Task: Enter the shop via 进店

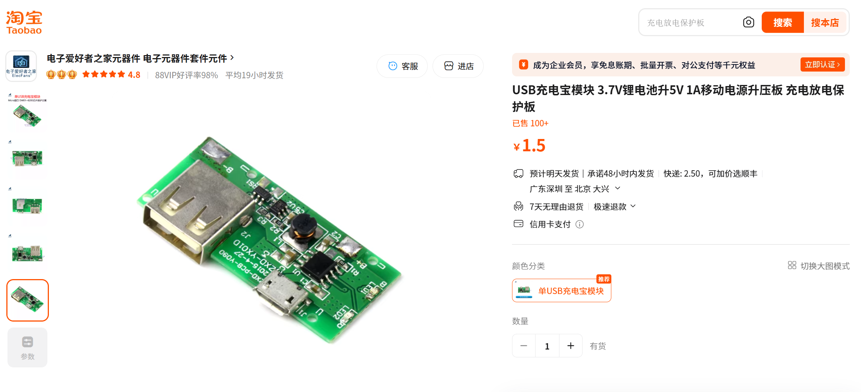Action: (x=458, y=66)
